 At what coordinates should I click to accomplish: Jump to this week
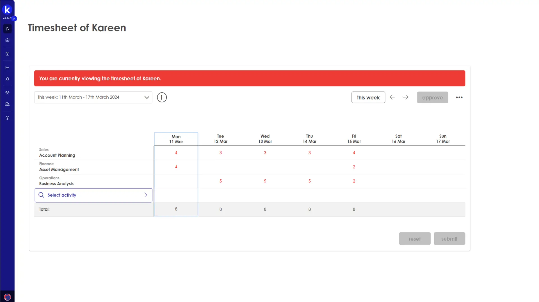pos(368,97)
